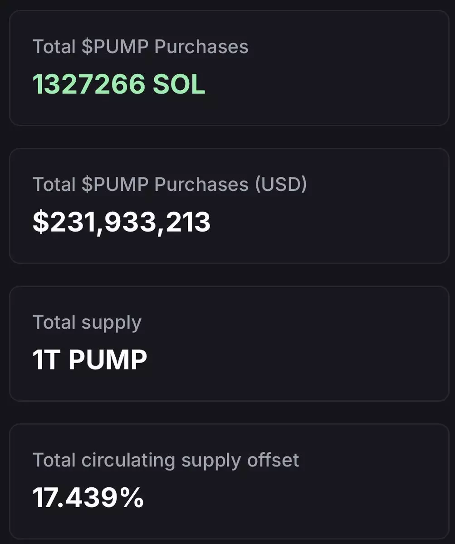
Task: Click the topmost "Total $PUMP Purchases" label
Action: (x=141, y=47)
